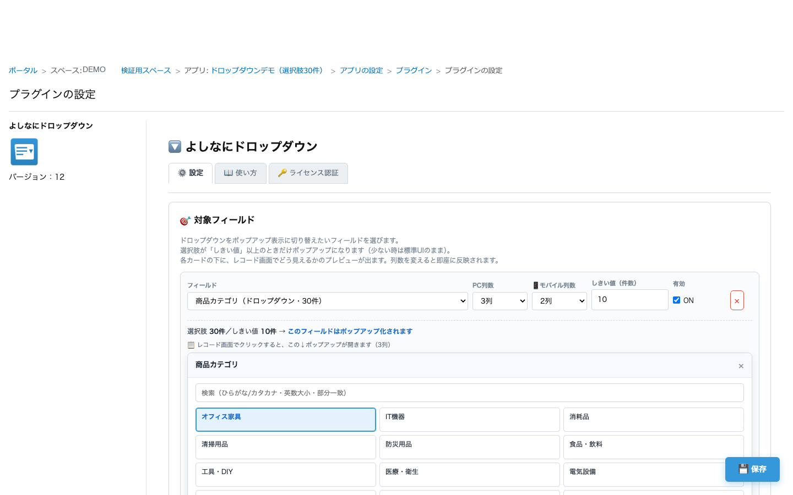
Task: Switch to the 使い方 tab
Action: [x=241, y=173]
